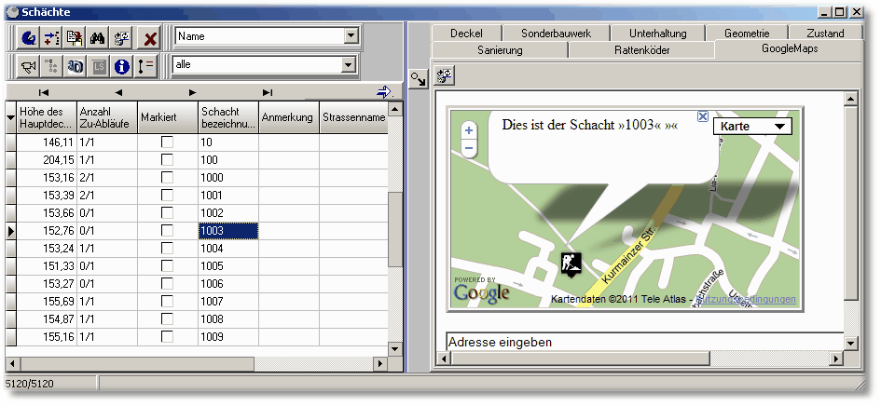Go to next record arrow
This screenshot has width=881, height=406.
[193, 92]
